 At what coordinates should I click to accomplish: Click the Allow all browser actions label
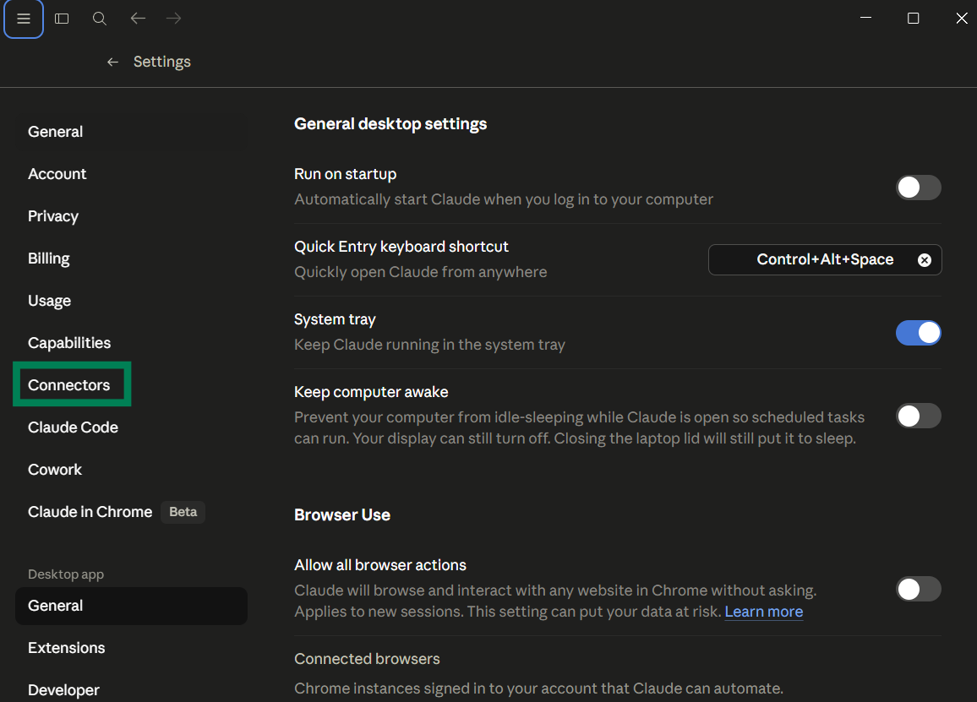[380, 565]
